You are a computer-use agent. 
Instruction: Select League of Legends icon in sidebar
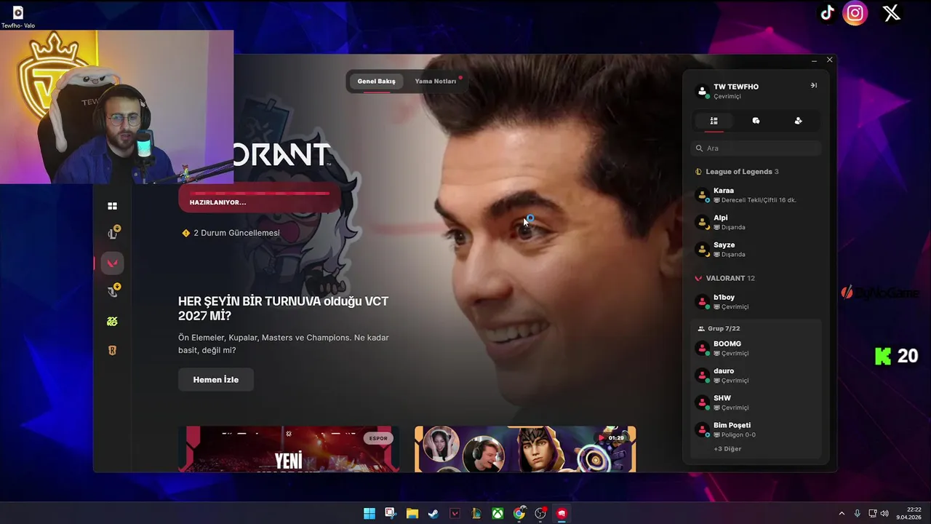point(113,233)
